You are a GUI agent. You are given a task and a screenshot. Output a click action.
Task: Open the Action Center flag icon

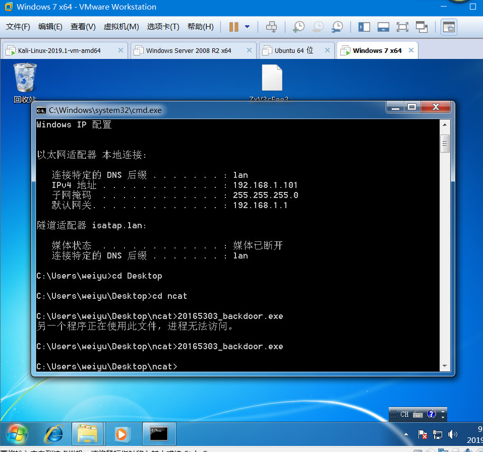pyautogui.click(x=422, y=434)
